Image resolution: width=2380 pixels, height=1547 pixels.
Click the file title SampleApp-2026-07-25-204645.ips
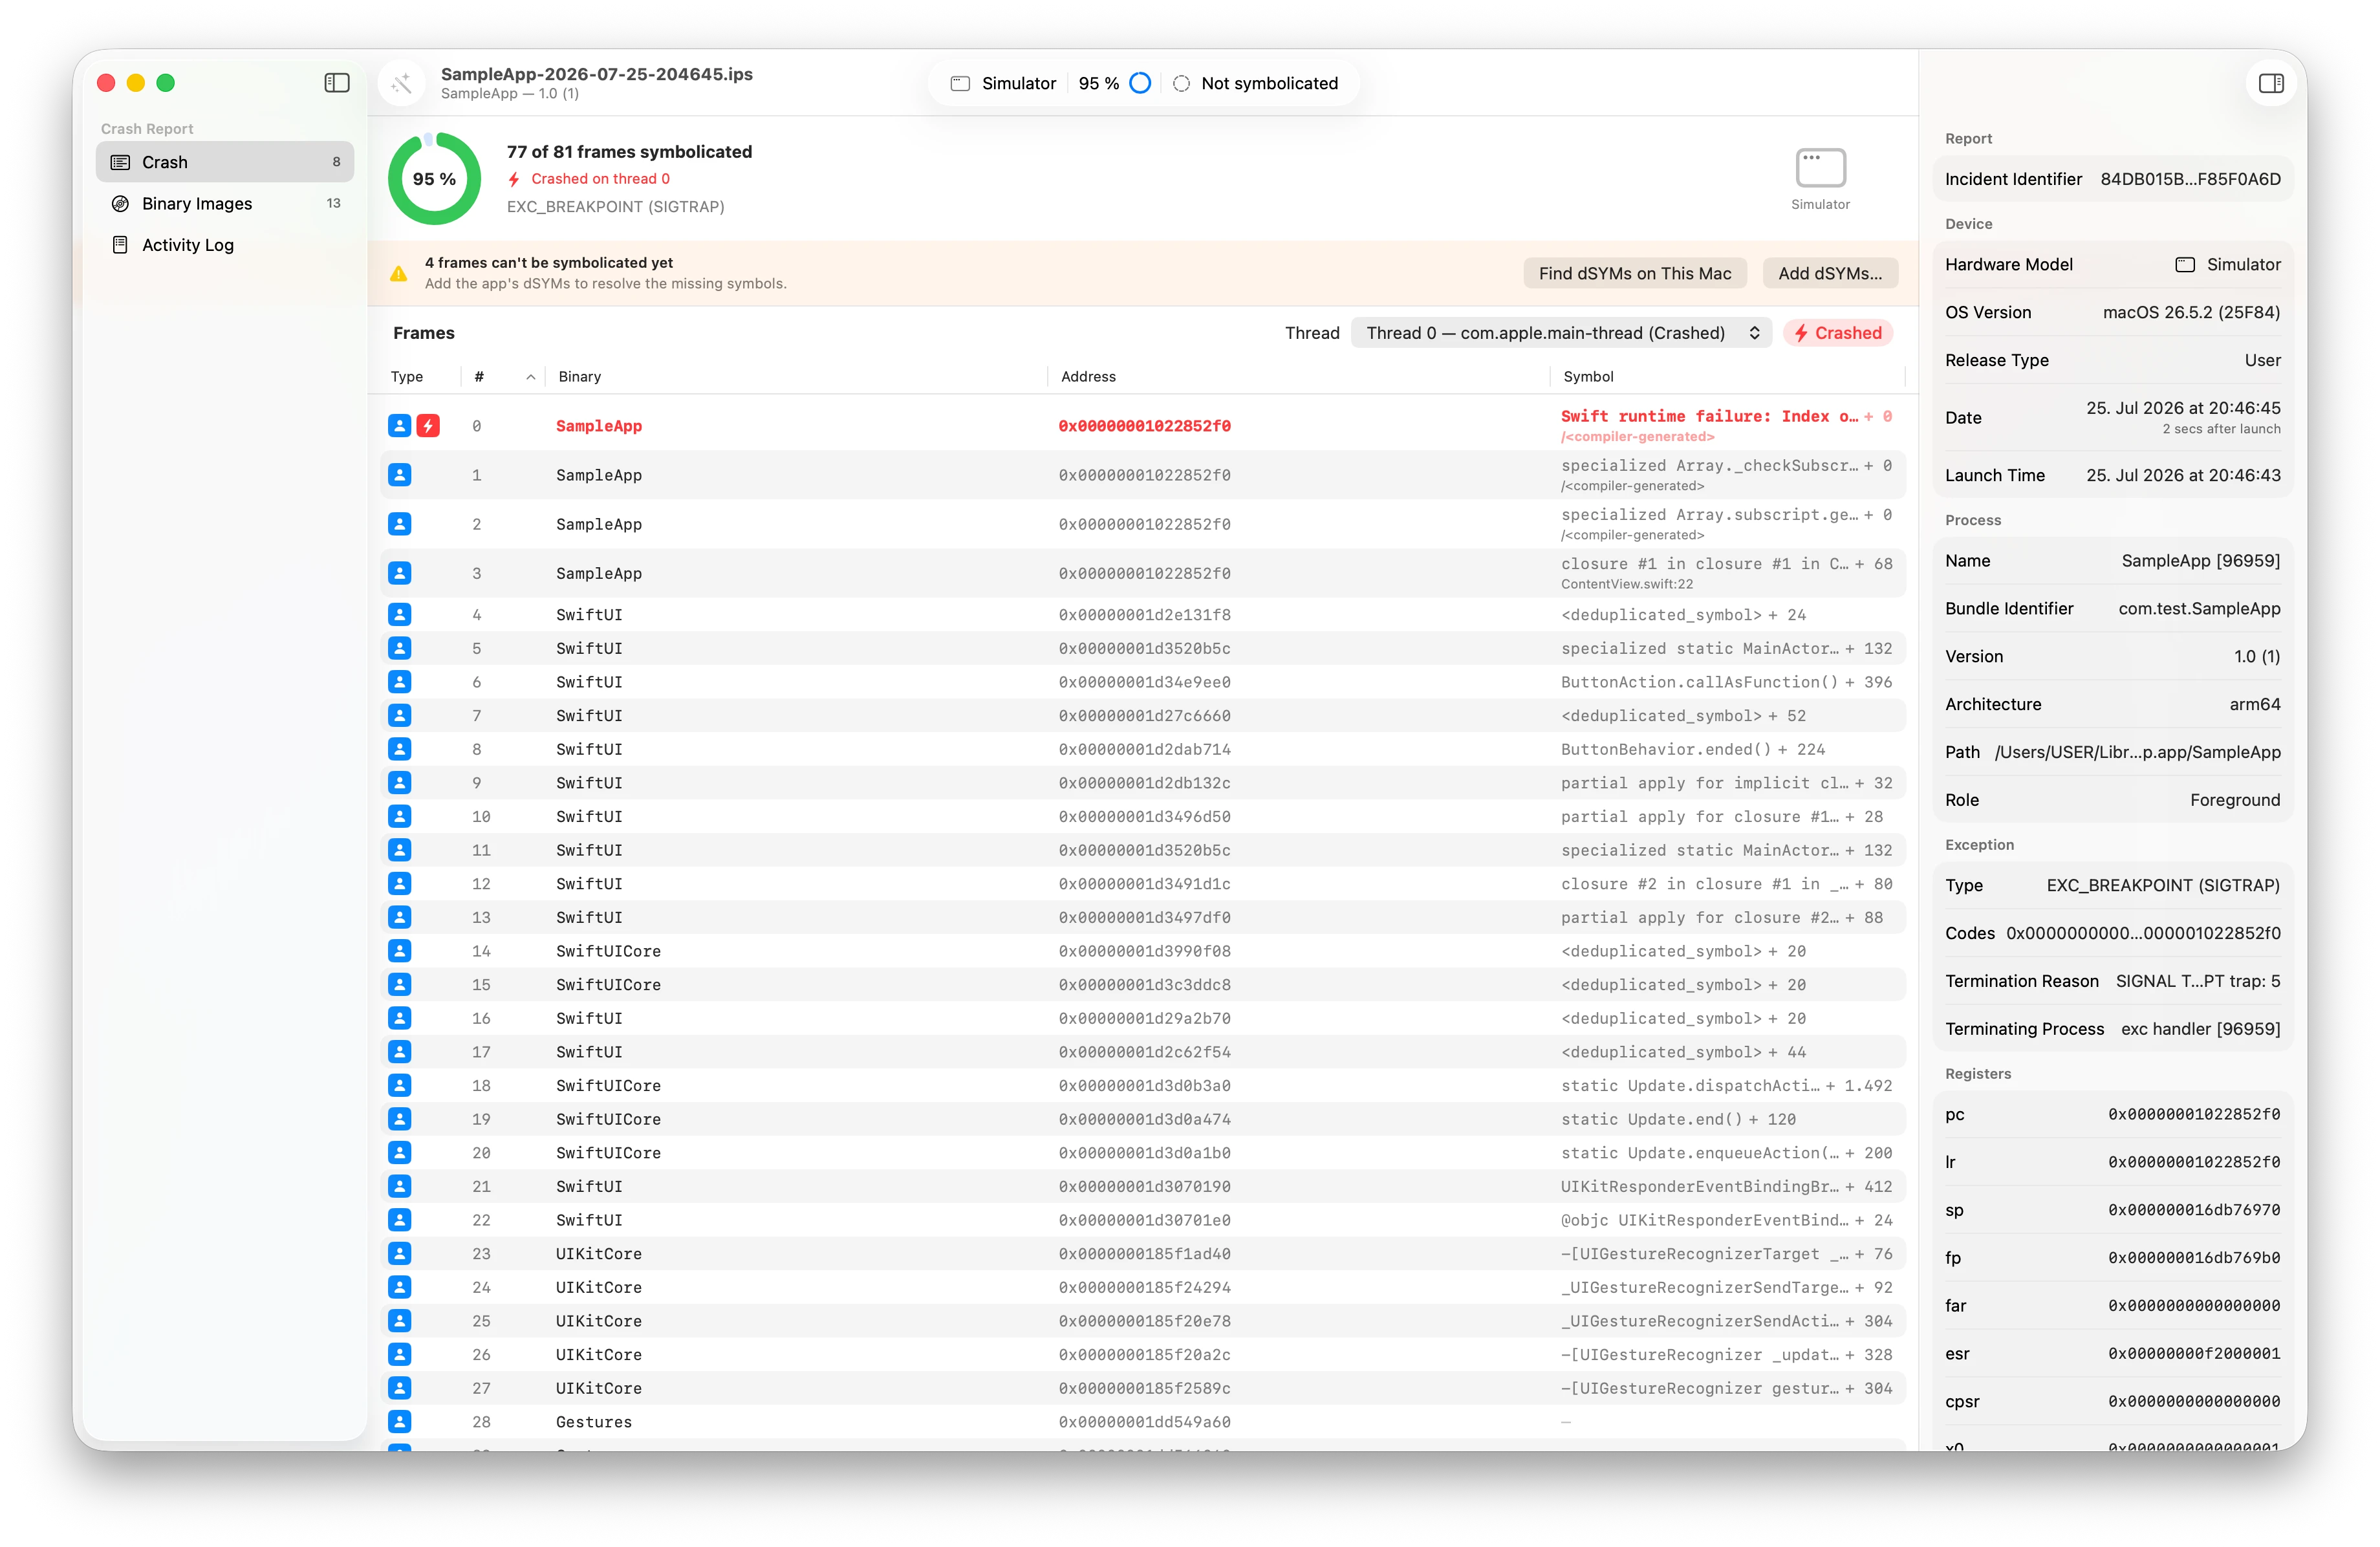pyautogui.click(x=597, y=74)
